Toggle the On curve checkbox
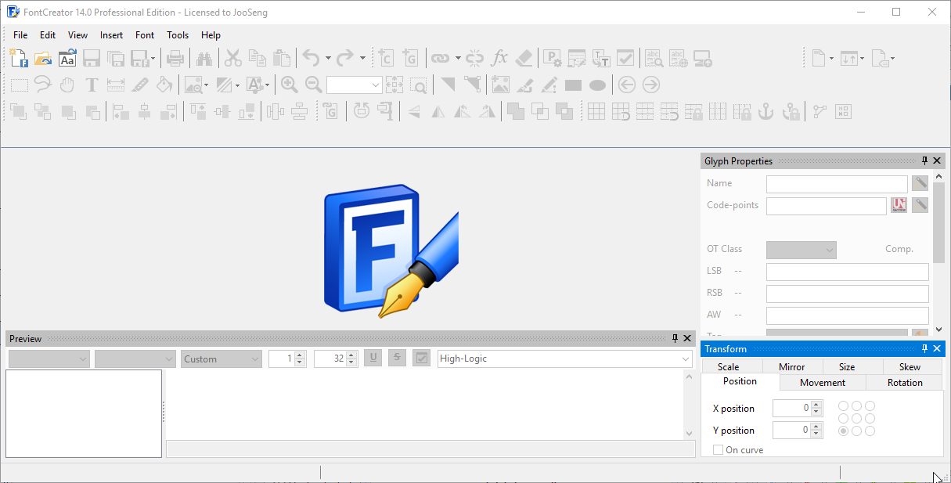This screenshot has width=951, height=483. click(x=719, y=450)
